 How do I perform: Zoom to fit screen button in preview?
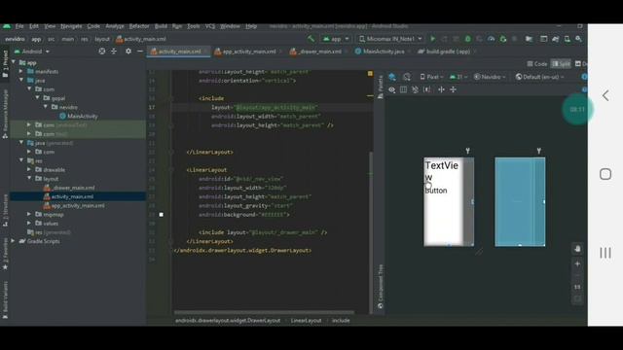click(x=577, y=298)
